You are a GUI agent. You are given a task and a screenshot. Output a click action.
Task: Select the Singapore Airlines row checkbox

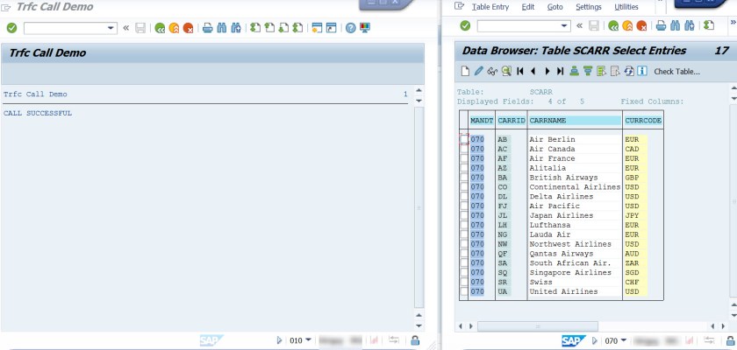[464, 272]
